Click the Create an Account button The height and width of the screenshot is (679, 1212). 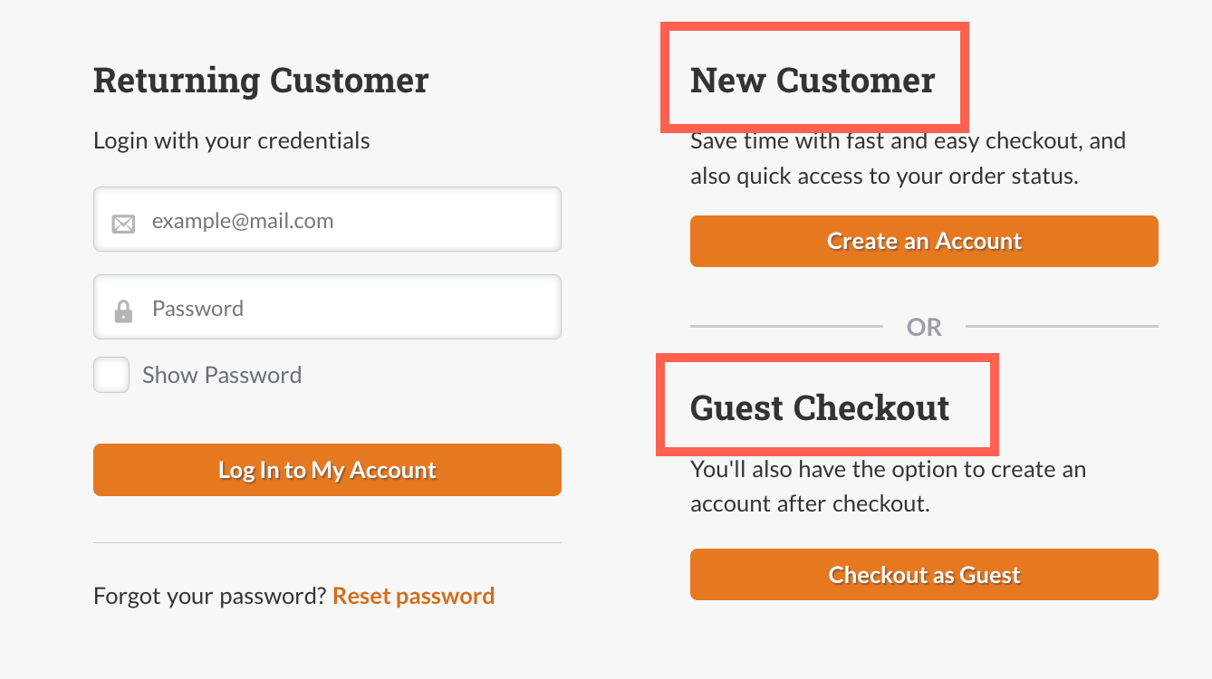tap(924, 241)
